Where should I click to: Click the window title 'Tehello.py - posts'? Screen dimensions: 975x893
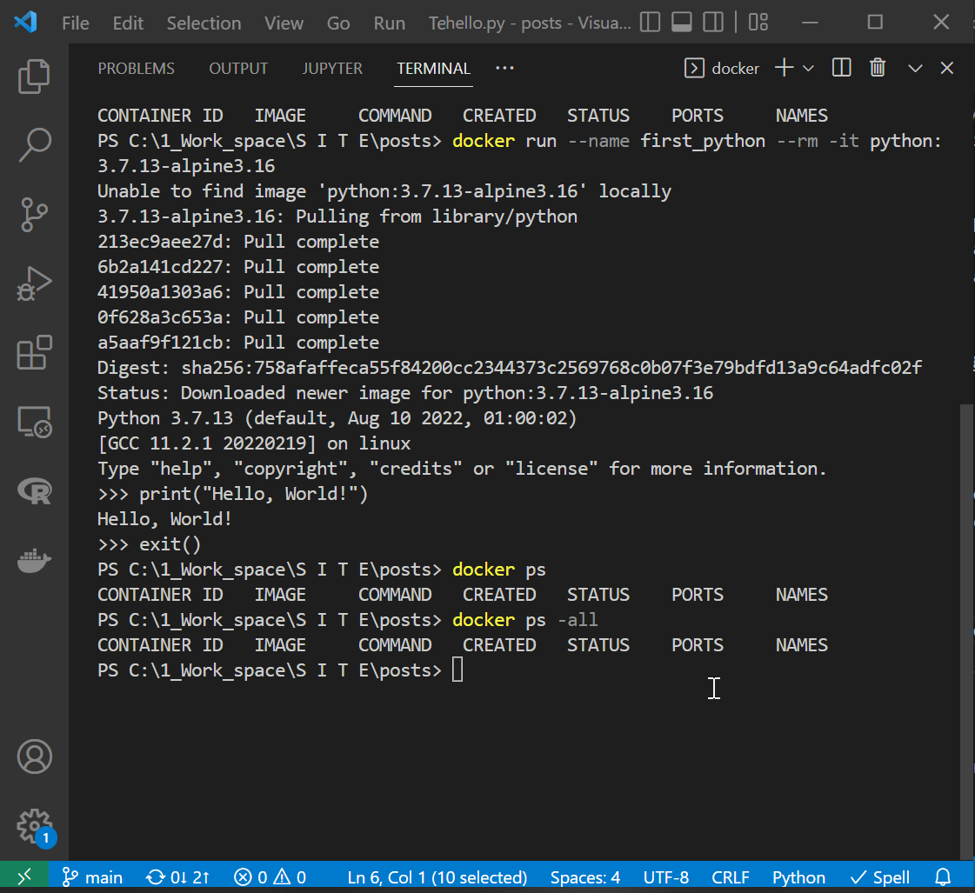pyautogui.click(x=529, y=23)
